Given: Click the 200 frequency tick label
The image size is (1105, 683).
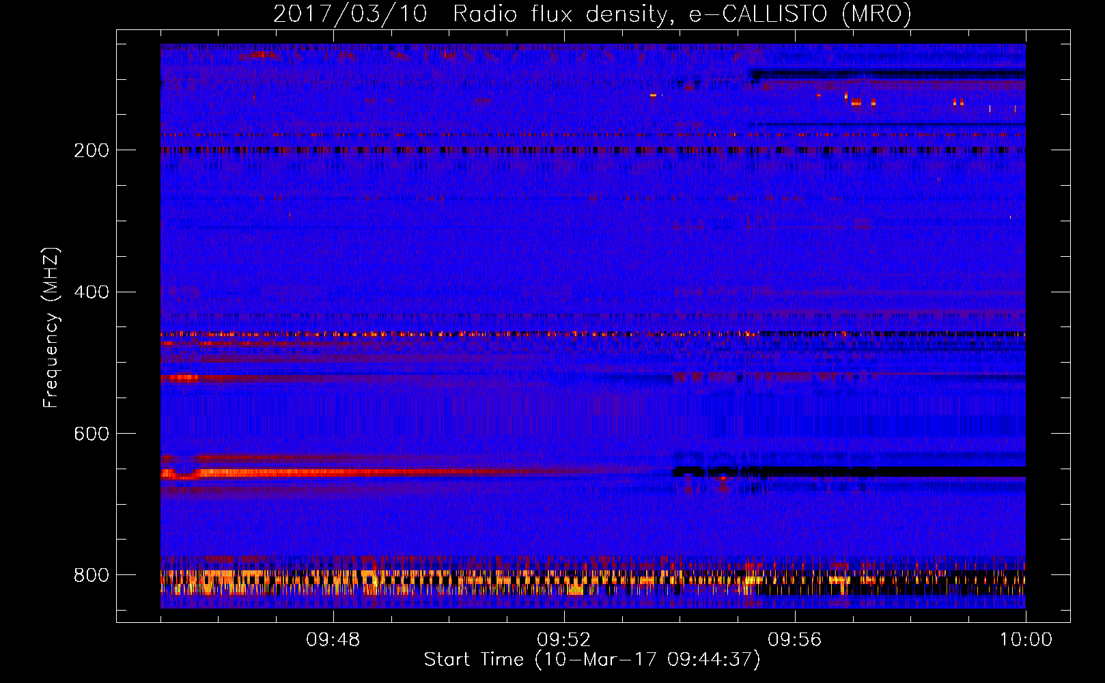Looking at the screenshot, I should point(92,150).
